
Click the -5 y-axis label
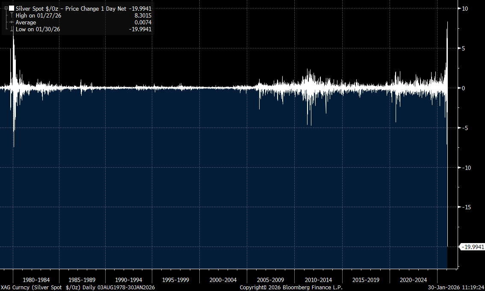pyautogui.click(x=465, y=128)
